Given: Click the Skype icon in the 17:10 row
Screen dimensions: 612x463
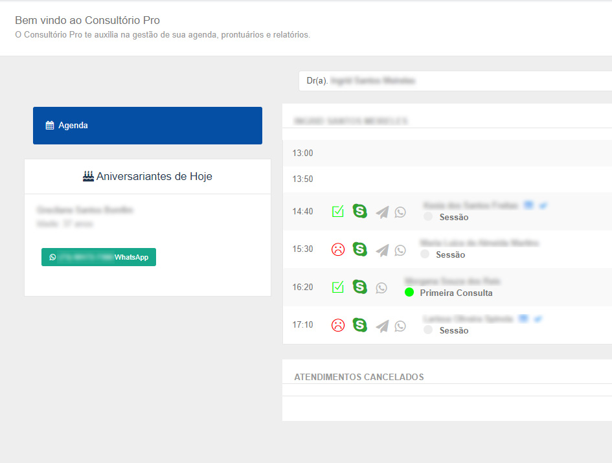Looking at the screenshot, I should [x=359, y=325].
